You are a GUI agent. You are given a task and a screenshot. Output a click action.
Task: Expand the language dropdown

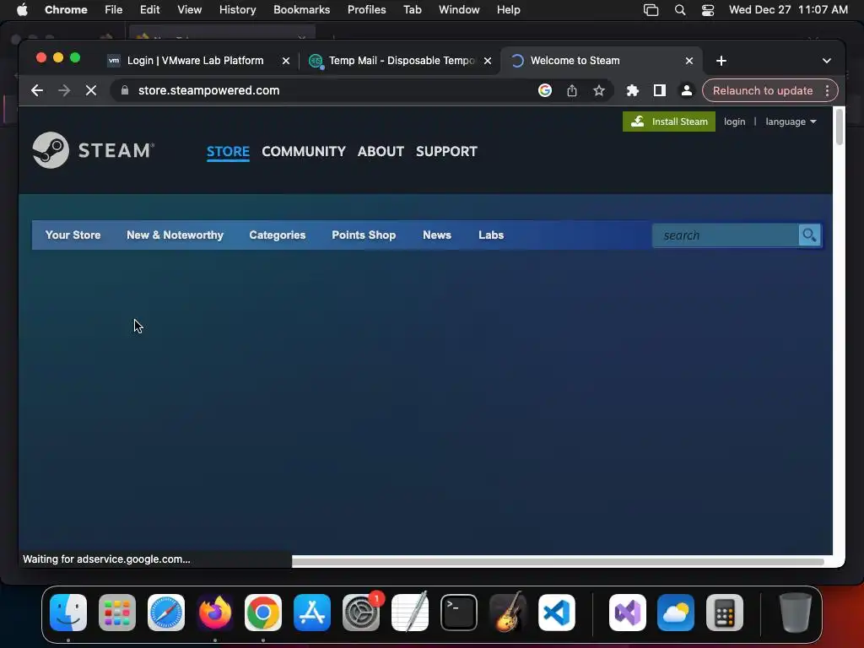(x=791, y=121)
